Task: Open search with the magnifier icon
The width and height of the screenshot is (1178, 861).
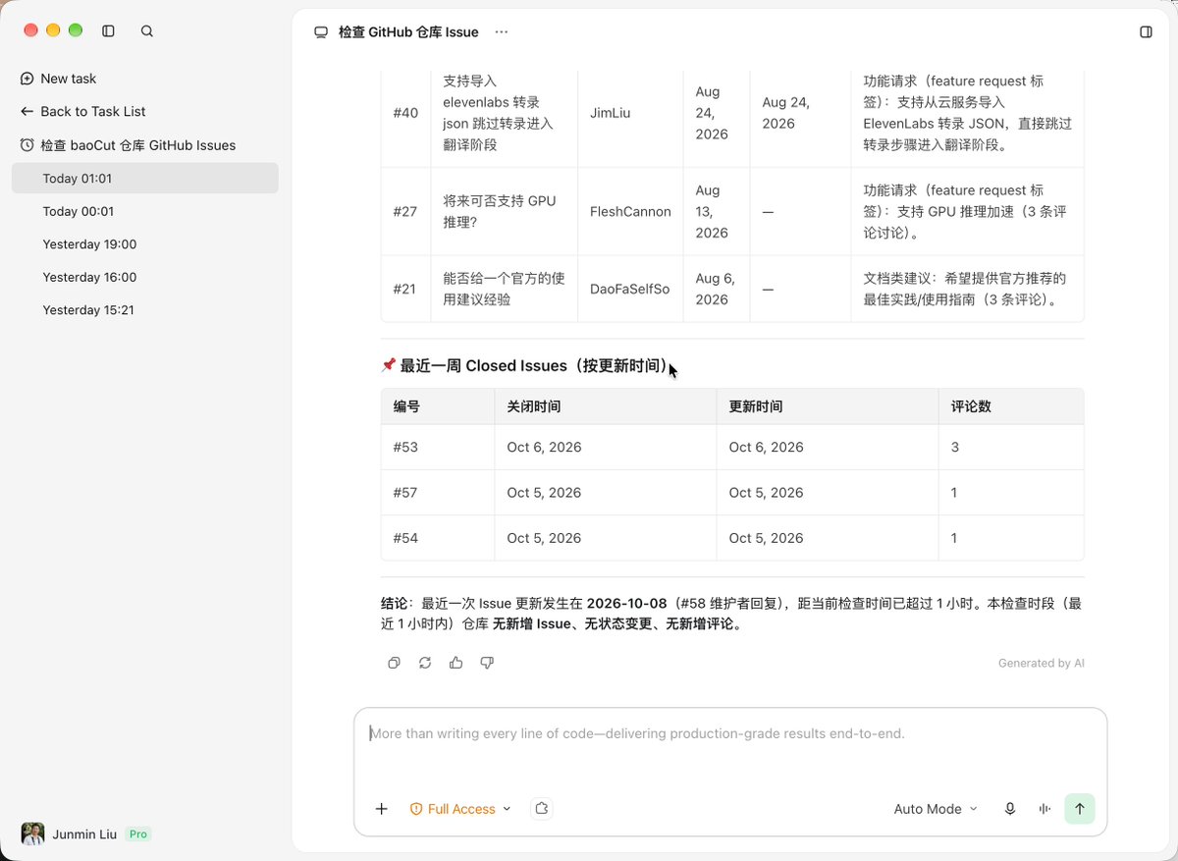Action: pyautogui.click(x=147, y=31)
